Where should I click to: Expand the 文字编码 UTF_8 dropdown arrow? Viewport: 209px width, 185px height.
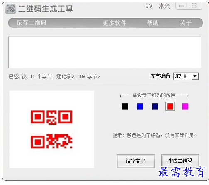(x=195, y=76)
